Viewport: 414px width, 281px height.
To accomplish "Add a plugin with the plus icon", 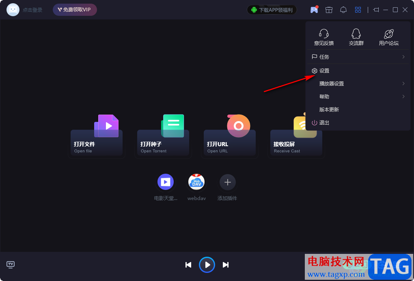I will [x=228, y=182].
